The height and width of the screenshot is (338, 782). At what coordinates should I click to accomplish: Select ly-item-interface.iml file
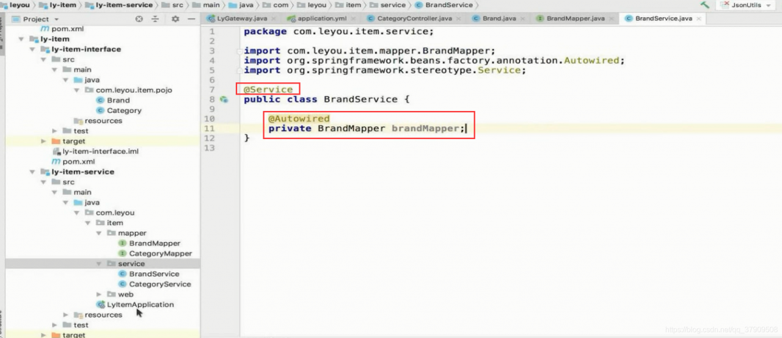pyautogui.click(x=100, y=151)
